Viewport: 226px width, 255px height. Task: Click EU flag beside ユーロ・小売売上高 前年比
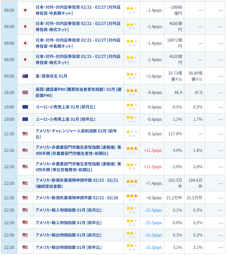click(x=25, y=119)
